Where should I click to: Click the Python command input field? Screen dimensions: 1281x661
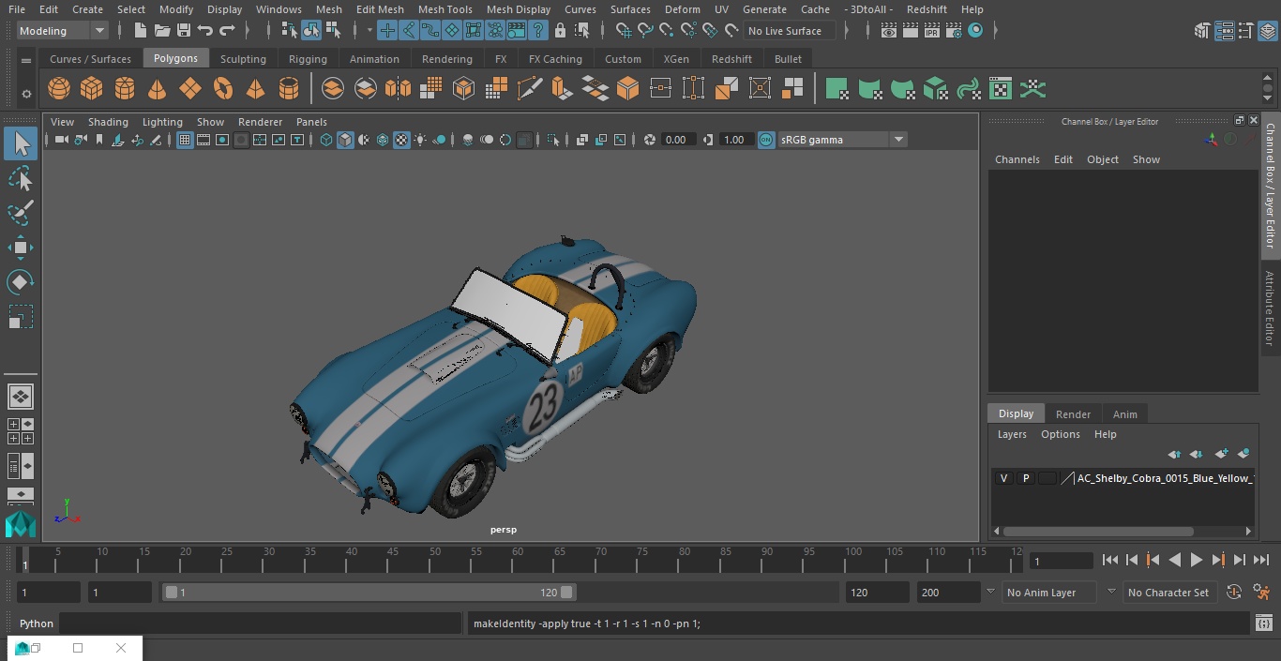tap(261, 623)
